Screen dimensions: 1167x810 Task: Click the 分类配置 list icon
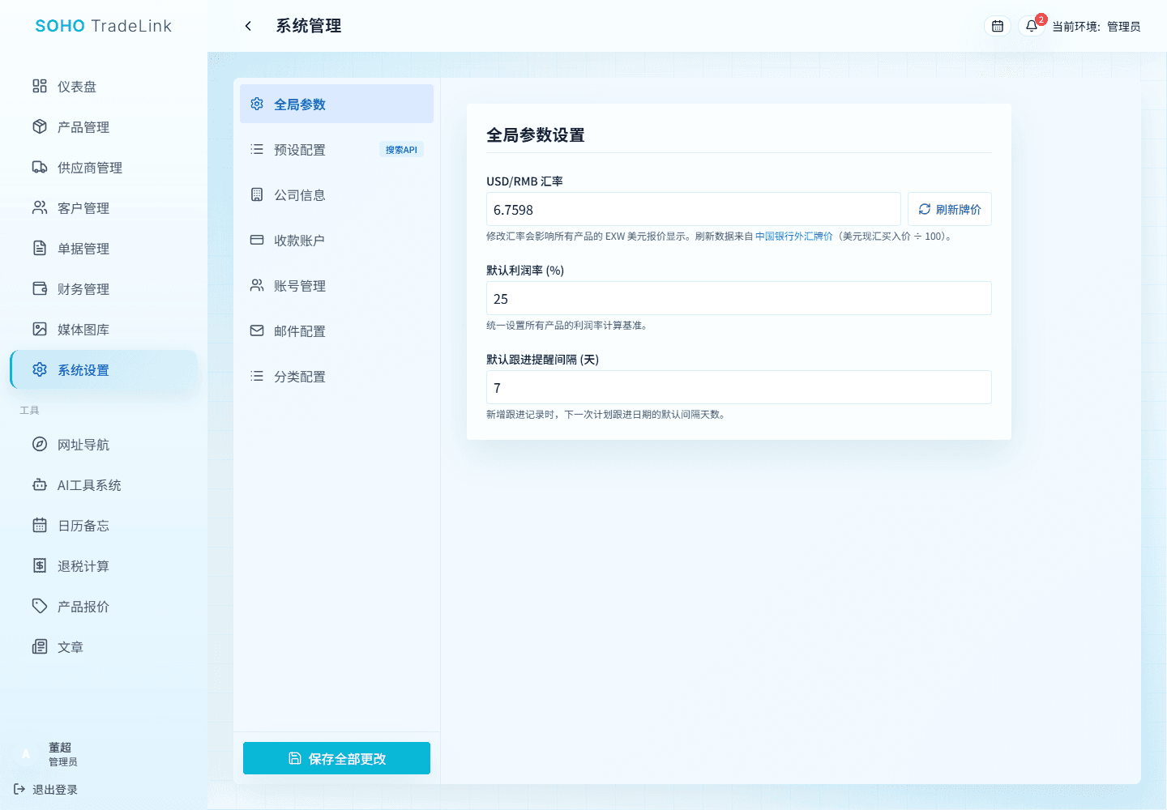[257, 376]
